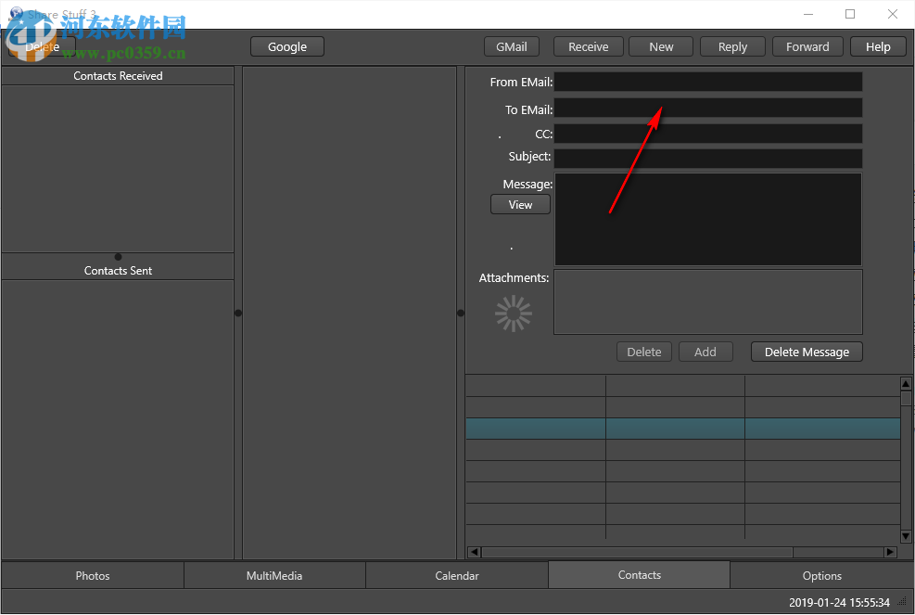Maximize the Share Stuff window
Screen dimensions: 915x615
point(850,14)
